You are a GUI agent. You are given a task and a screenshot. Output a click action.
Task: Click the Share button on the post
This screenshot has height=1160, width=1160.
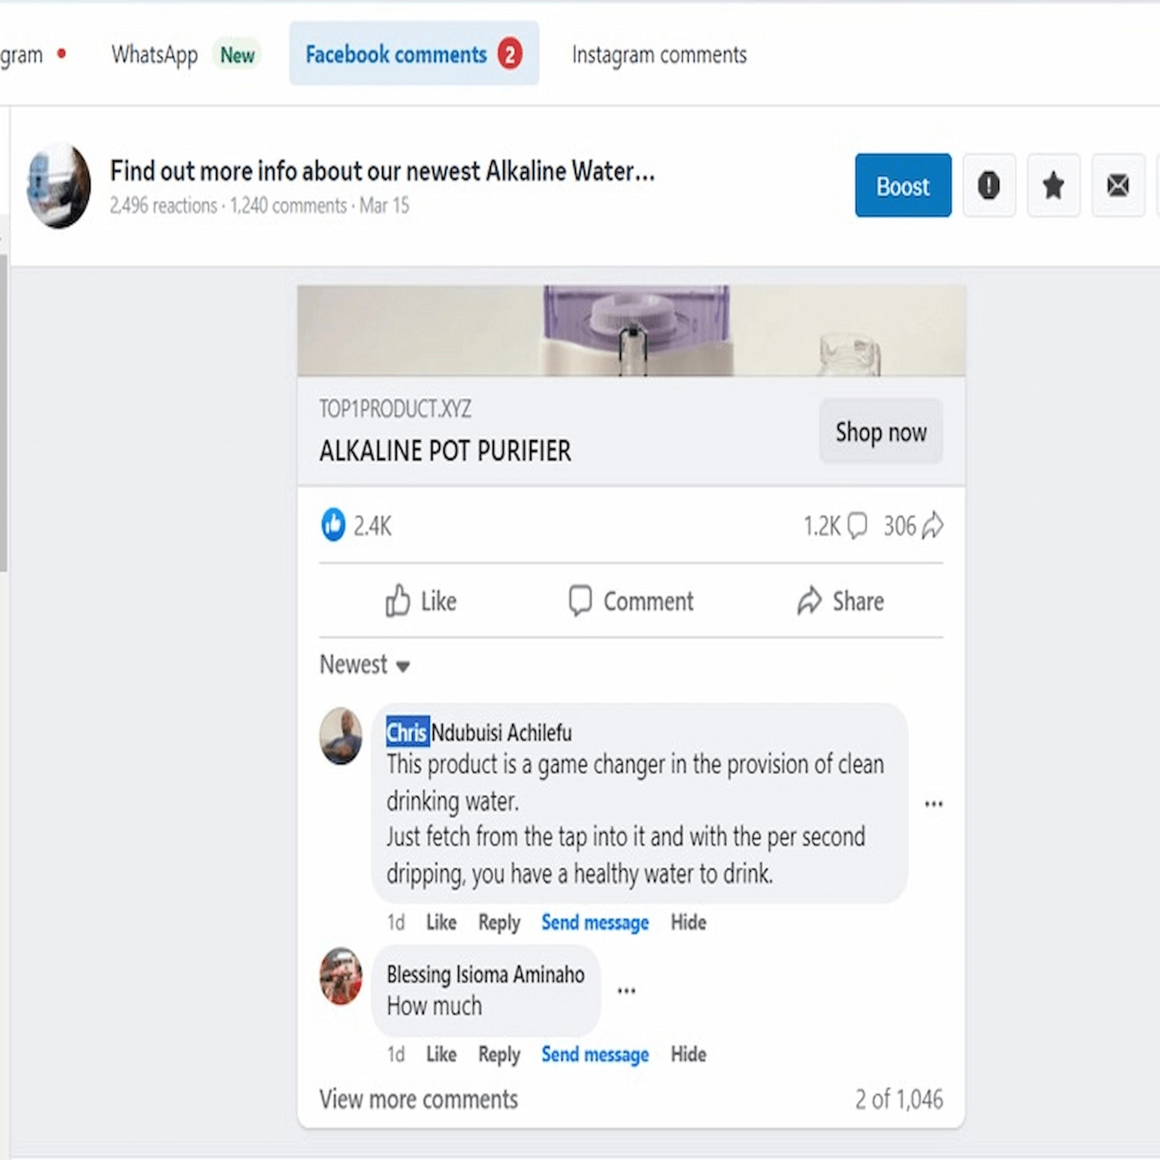[841, 601]
